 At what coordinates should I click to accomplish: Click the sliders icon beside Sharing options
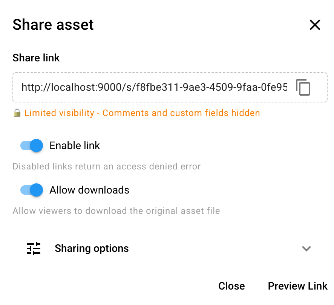[34, 249]
